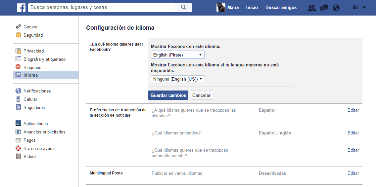Click the search magnifying glass icon
The image size is (376, 187).
click(184, 8)
